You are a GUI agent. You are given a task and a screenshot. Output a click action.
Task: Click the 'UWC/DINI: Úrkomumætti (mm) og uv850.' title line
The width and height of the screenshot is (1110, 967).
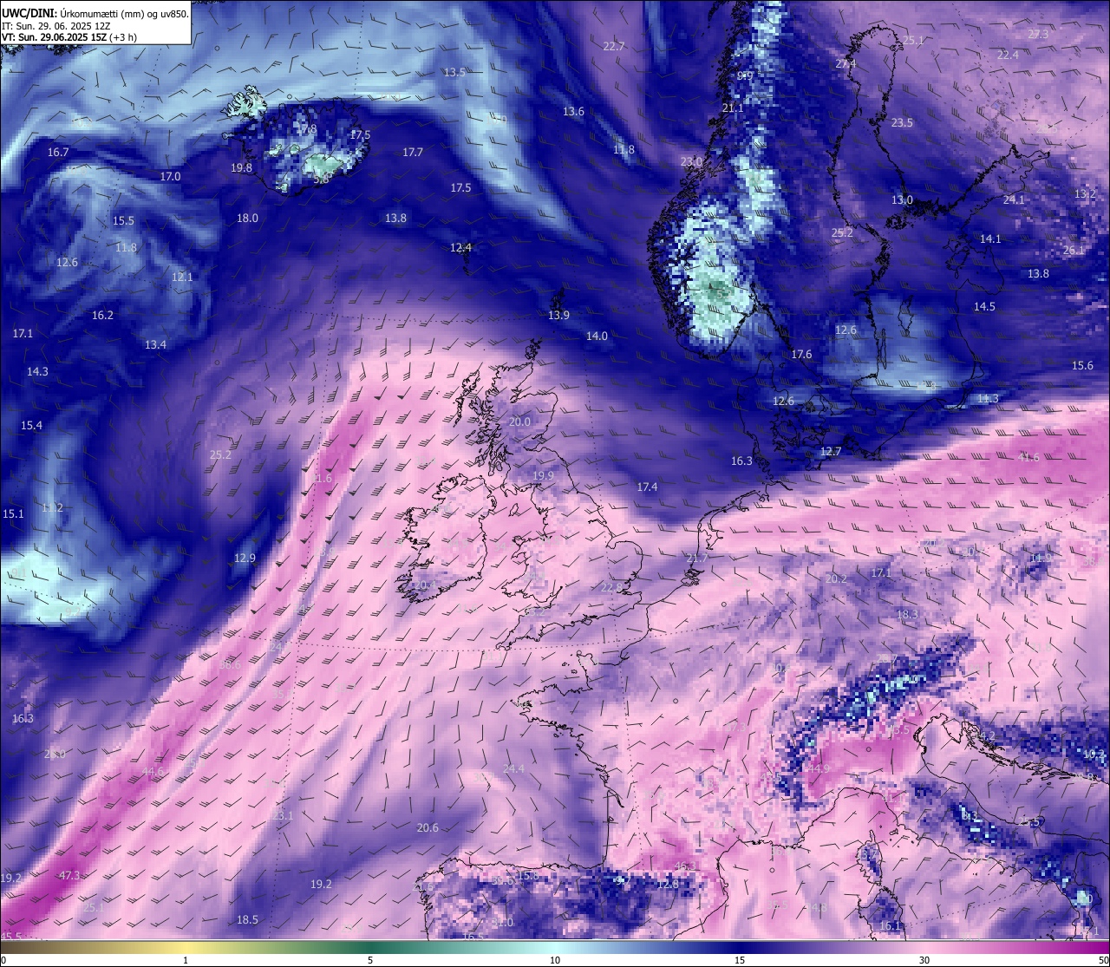pyautogui.click(x=95, y=13)
